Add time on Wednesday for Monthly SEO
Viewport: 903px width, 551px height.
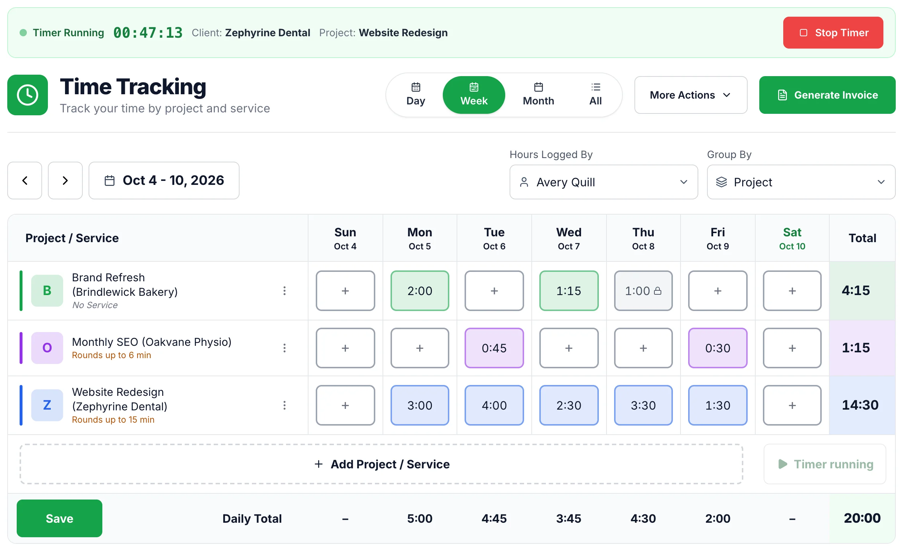click(569, 348)
